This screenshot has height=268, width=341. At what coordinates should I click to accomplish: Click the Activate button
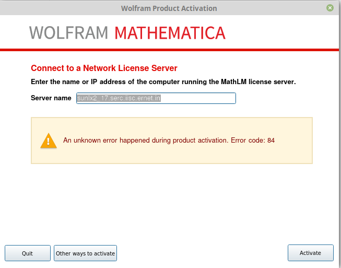[x=310, y=253]
